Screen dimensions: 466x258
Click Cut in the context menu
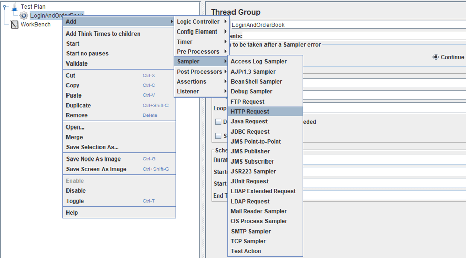119,76
